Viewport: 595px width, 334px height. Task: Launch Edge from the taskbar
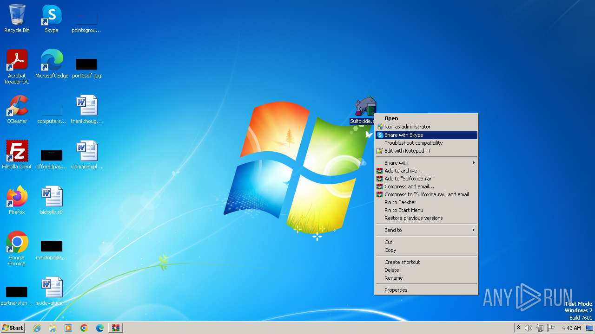pyautogui.click(x=100, y=328)
